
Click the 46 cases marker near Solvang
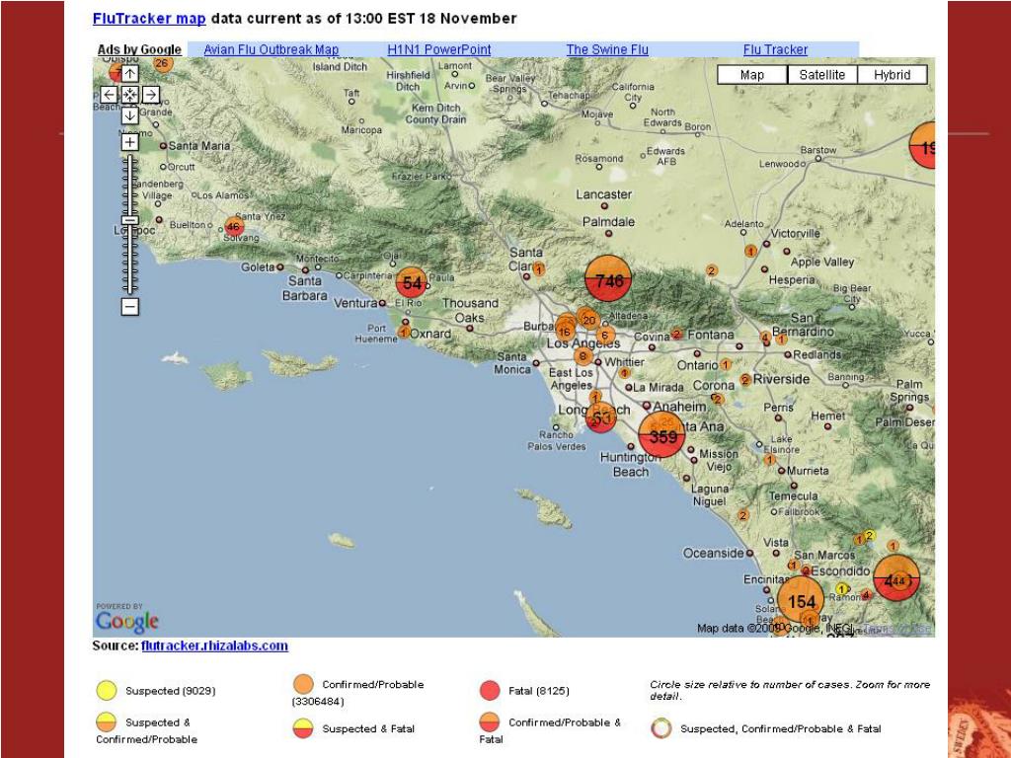tap(233, 227)
